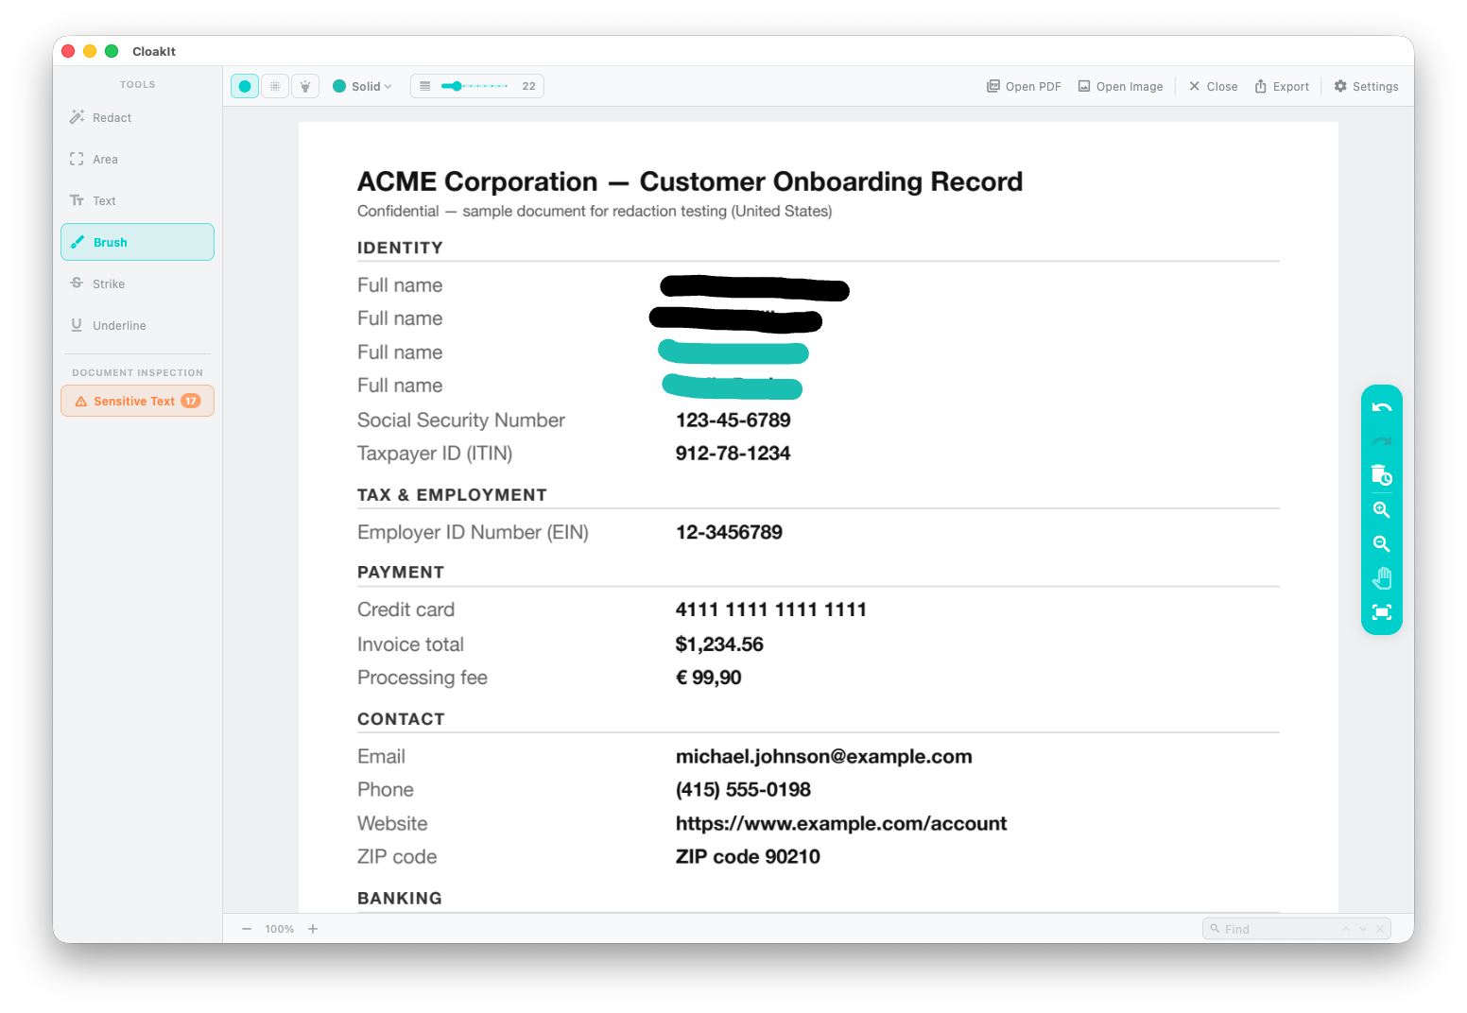The image size is (1467, 1013).
Task: Decrease zoom with bottom minus button
Action: coord(247,929)
